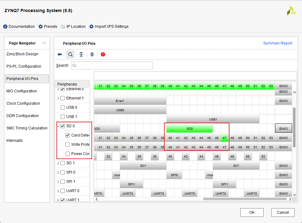Expand the Ethernet 1 tree node
302x223 pixels.
click(58, 98)
